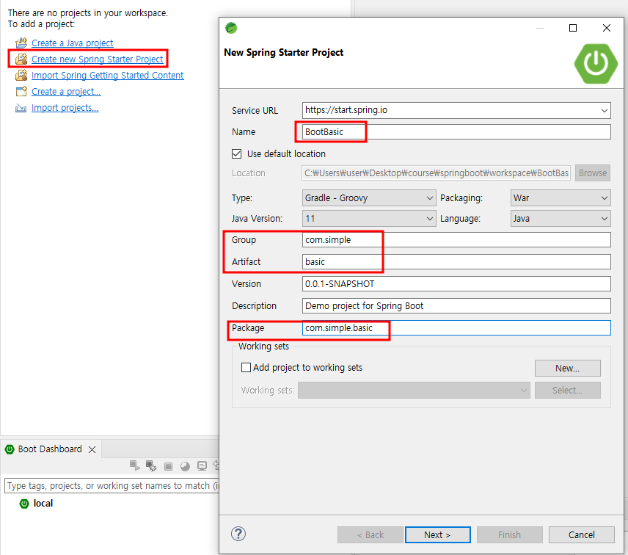
Task: Open dialog help via question mark icon
Action: 238,534
